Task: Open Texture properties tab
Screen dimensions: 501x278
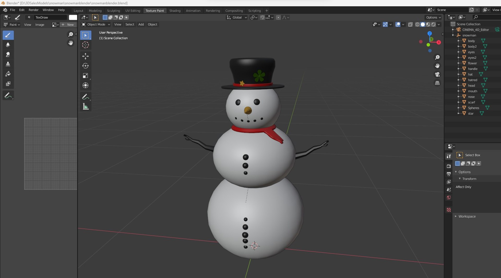Action: pyautogui.click(x=449, y=210)
